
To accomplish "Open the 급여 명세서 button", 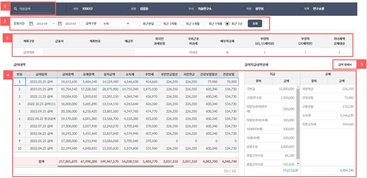I will tap(344, 64).
